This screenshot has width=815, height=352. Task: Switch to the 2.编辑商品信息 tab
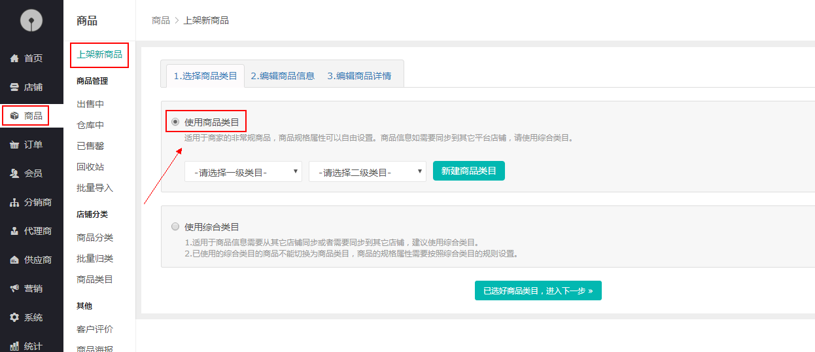283,76
